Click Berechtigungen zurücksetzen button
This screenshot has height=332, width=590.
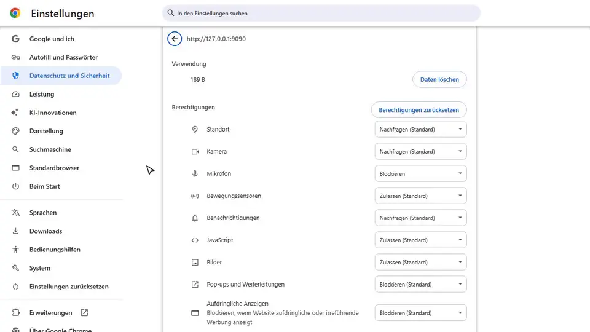419,110
